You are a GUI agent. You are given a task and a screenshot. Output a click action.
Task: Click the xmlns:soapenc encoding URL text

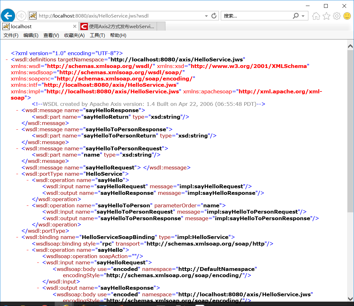pyautogui.click(x=125, y=79)
